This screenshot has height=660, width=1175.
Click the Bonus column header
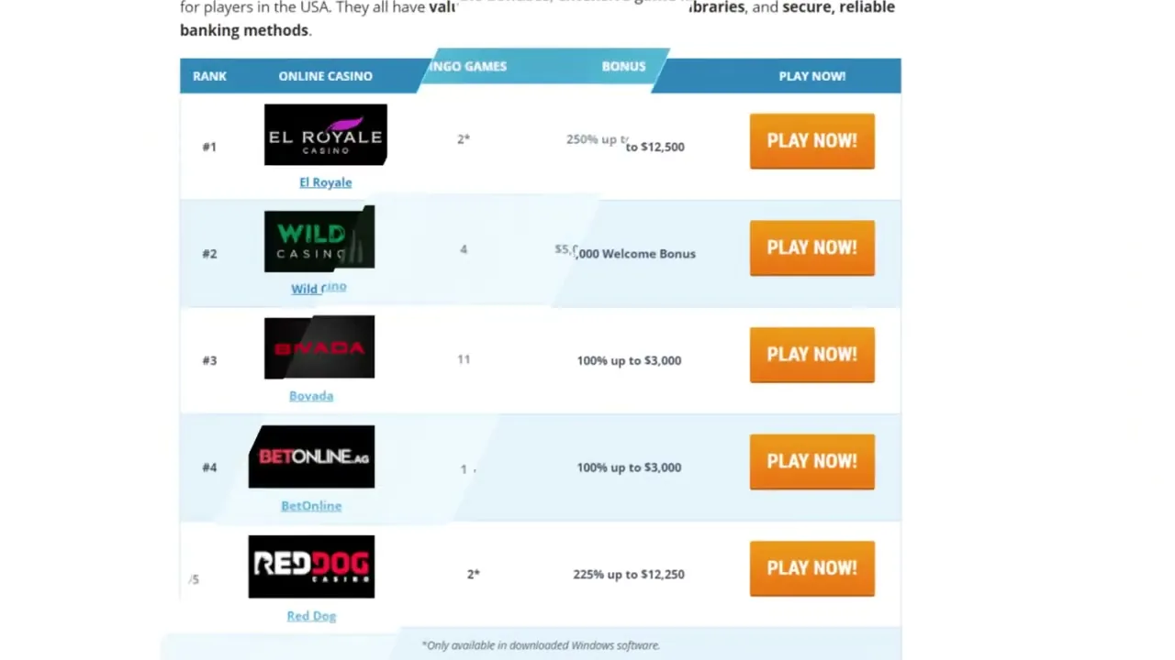pos(623,66)
